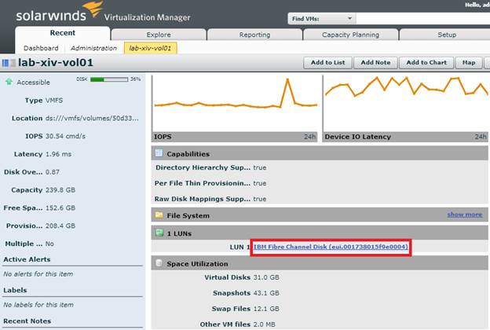This screenshot has width=490, height=330.
Task: Click the Location value ds:///vmfs/volumes/50d33...
Action: coord(92,118)
